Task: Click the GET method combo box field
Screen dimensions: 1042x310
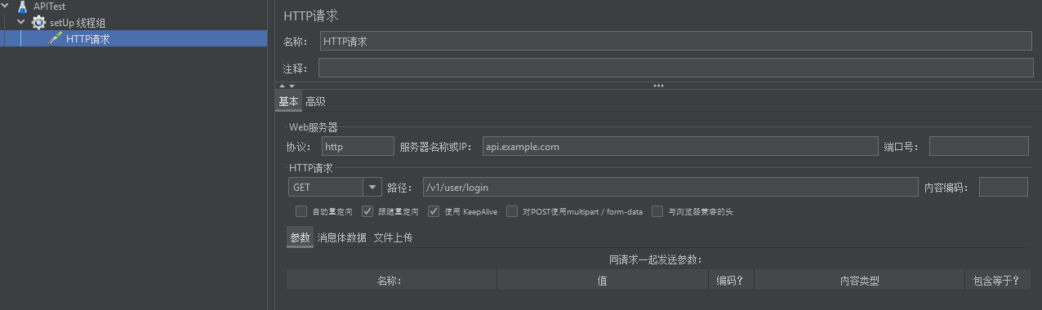Action: tap(327, 187)
